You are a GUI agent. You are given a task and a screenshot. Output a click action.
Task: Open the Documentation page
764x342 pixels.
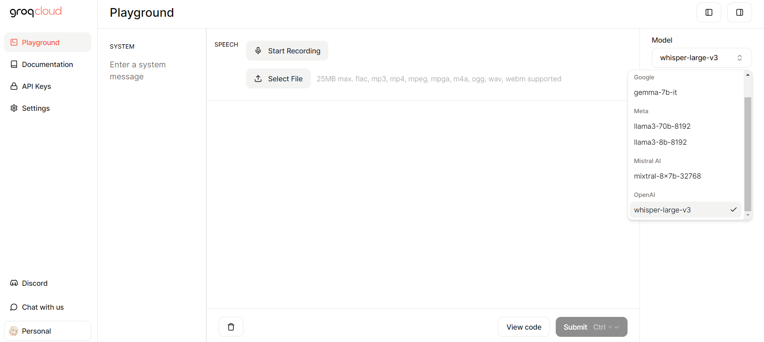(x=47, y=64)
